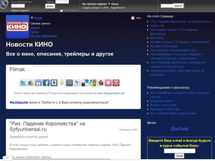Open the Безумные новости link
This screenshot has height=161, width=215.
(162, 101)
